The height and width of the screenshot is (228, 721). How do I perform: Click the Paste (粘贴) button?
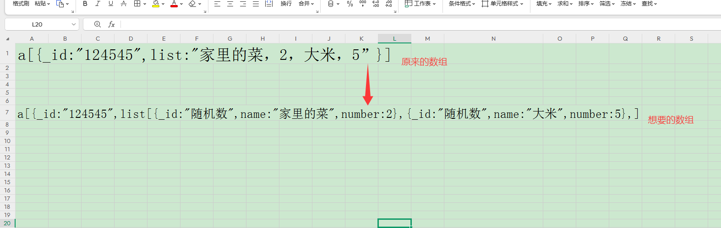point(42,4)
